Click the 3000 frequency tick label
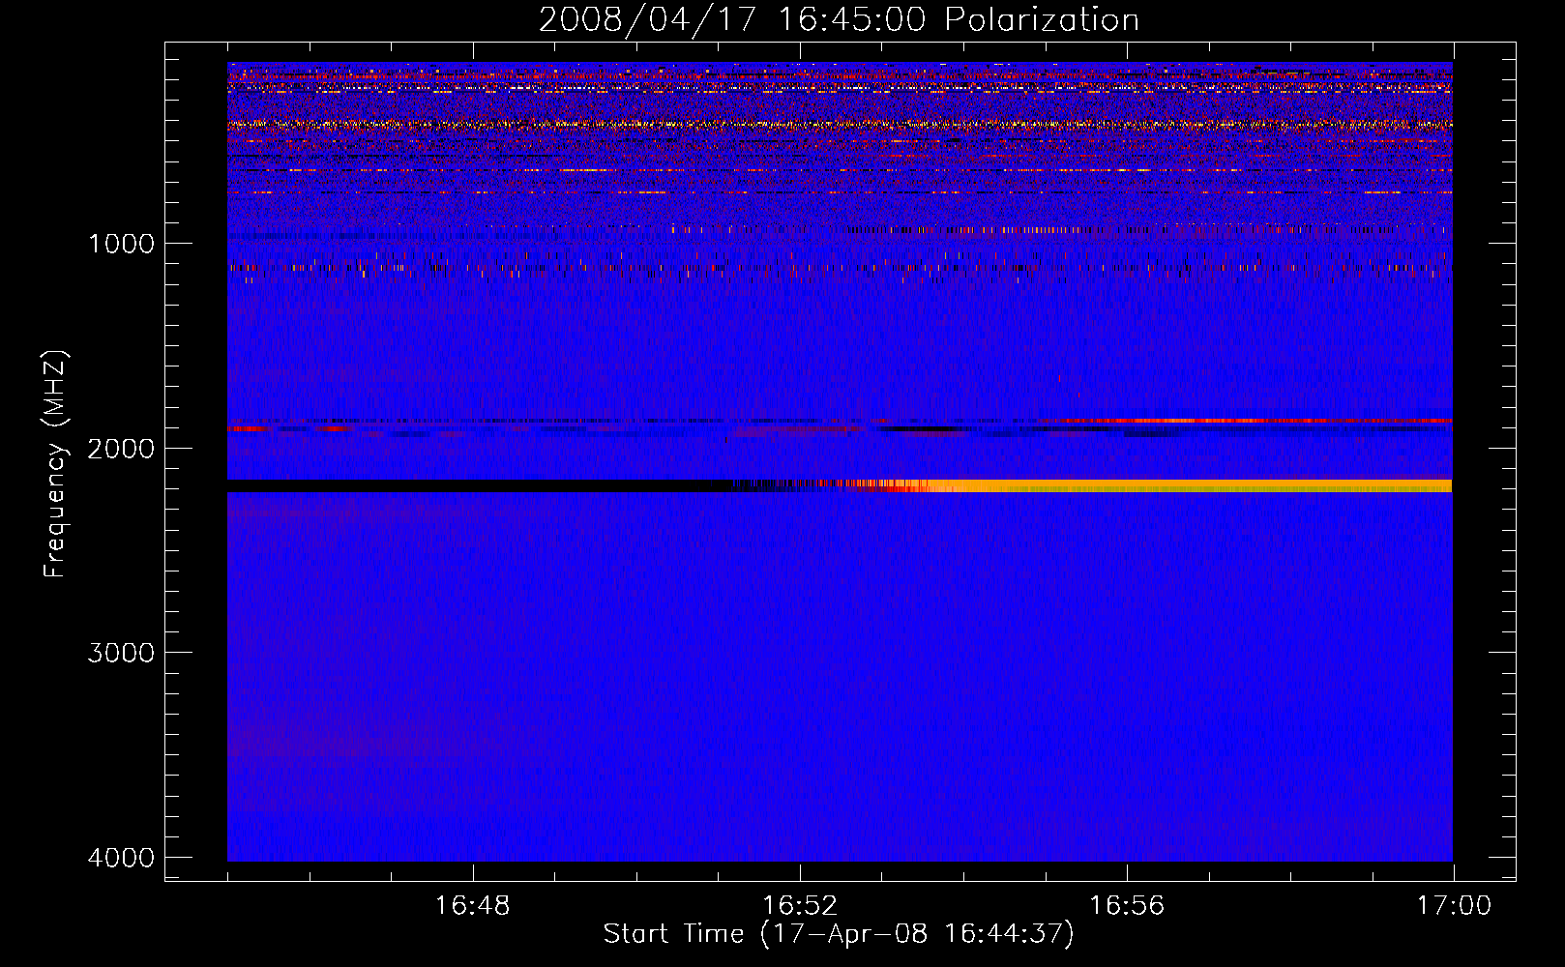Image resolution: width=1565 pixels, height=967 pixels. [x=121, y=653]
